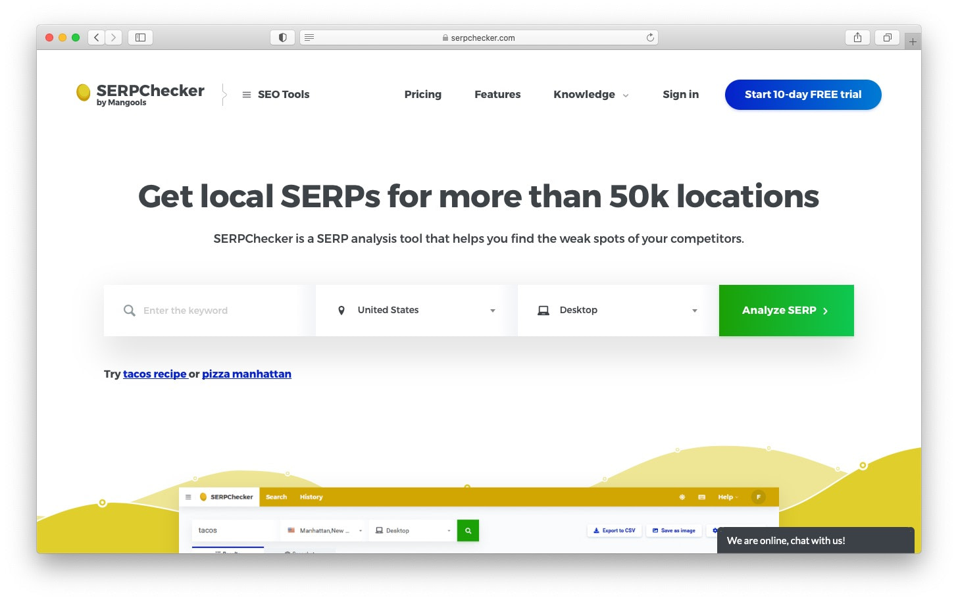Click the serpchecker.com address bar
The image size is (958, 602).
coord(479,38)
